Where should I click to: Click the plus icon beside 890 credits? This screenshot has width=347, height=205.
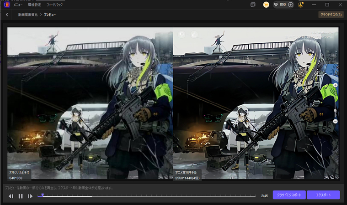[x=291, y=5]
